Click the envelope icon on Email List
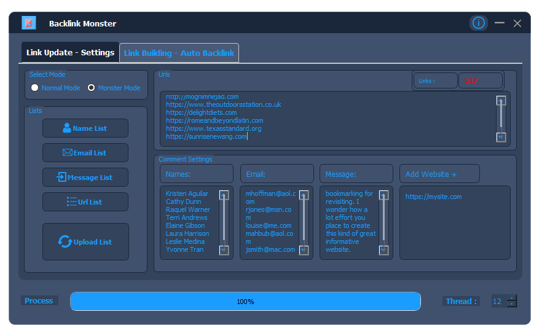This screenshot has width=542, height=336. [68, 152]
